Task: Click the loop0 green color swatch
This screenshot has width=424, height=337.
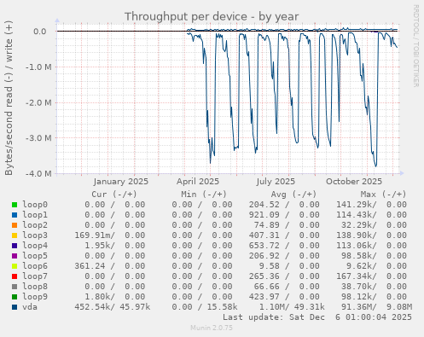Action: click(15, 205)
